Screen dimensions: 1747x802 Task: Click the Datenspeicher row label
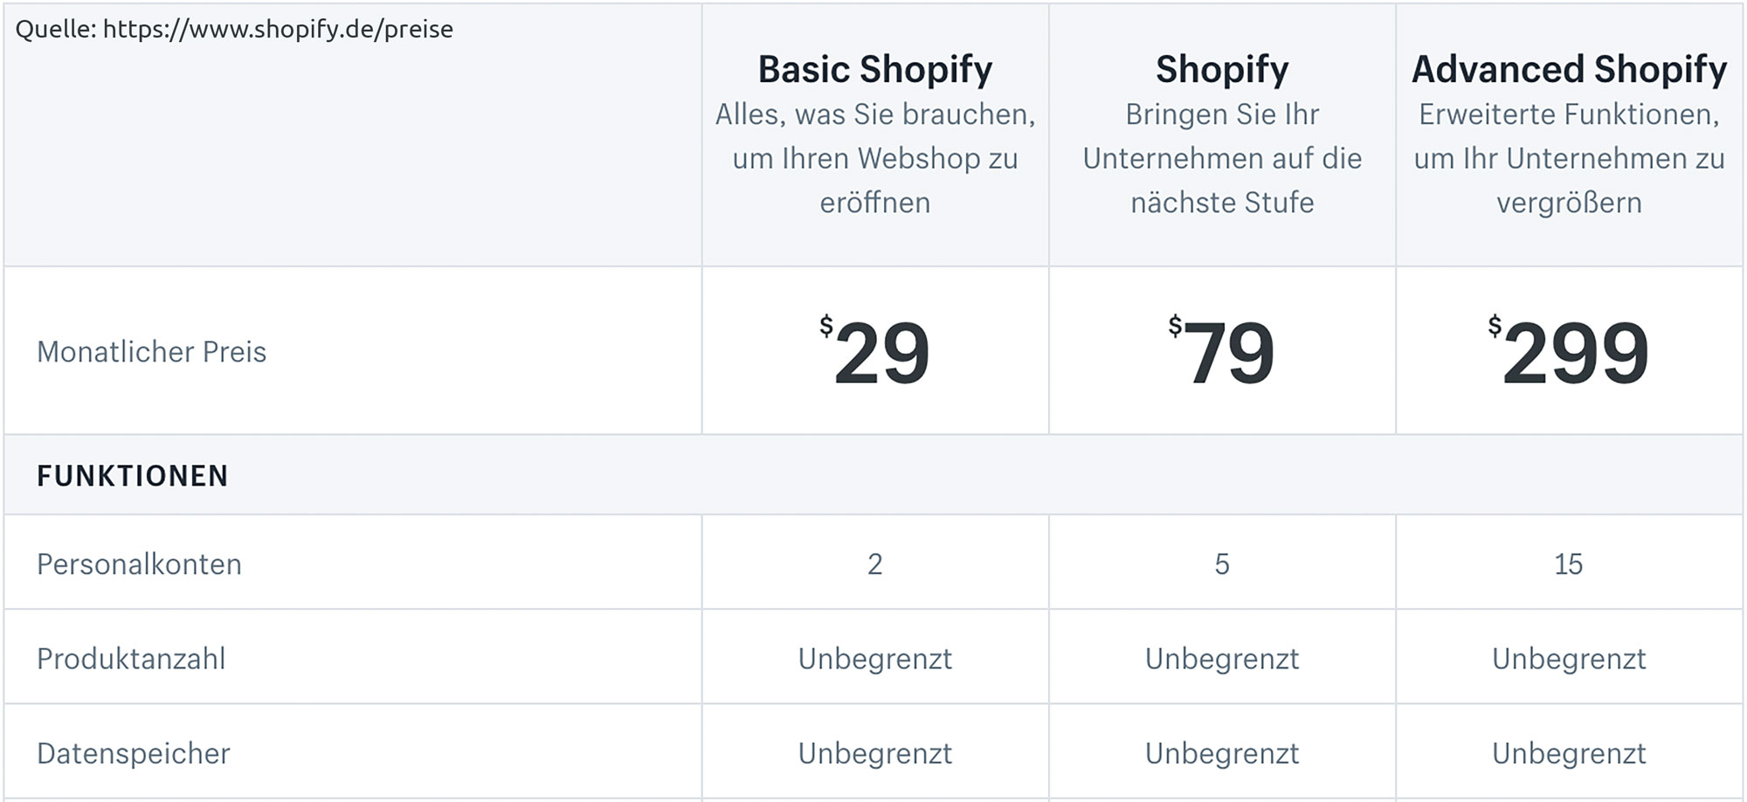pyautogui.click(x=134, y=753)
